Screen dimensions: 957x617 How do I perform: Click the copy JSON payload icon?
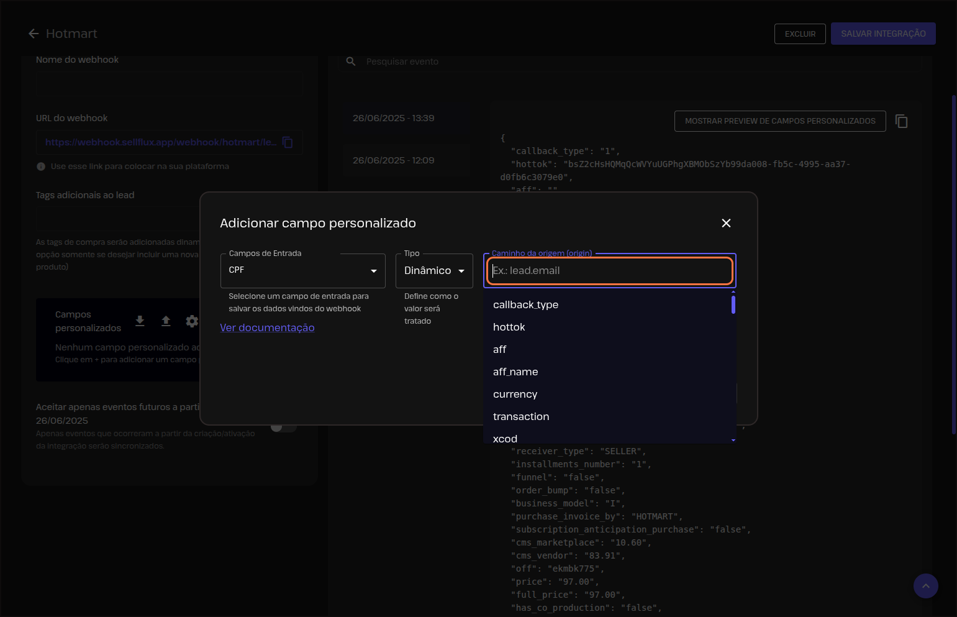click(x=901, y=121)
